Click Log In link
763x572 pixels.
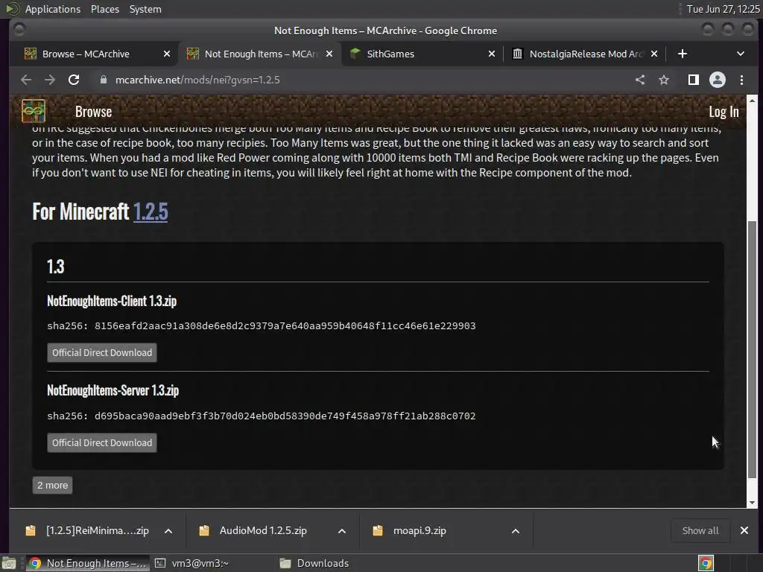724,112
